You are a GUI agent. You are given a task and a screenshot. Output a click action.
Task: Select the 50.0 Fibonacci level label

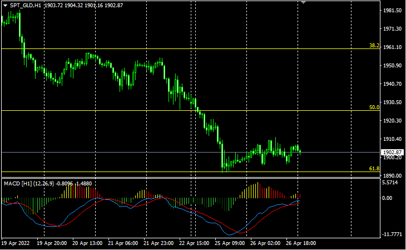(374, 107)
